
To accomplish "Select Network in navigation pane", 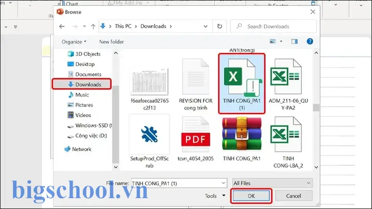I will coord(78,149).
